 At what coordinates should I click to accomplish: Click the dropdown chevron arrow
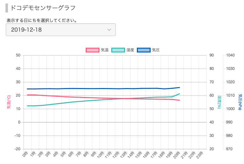pyautogui.click(x=109, y=30)
